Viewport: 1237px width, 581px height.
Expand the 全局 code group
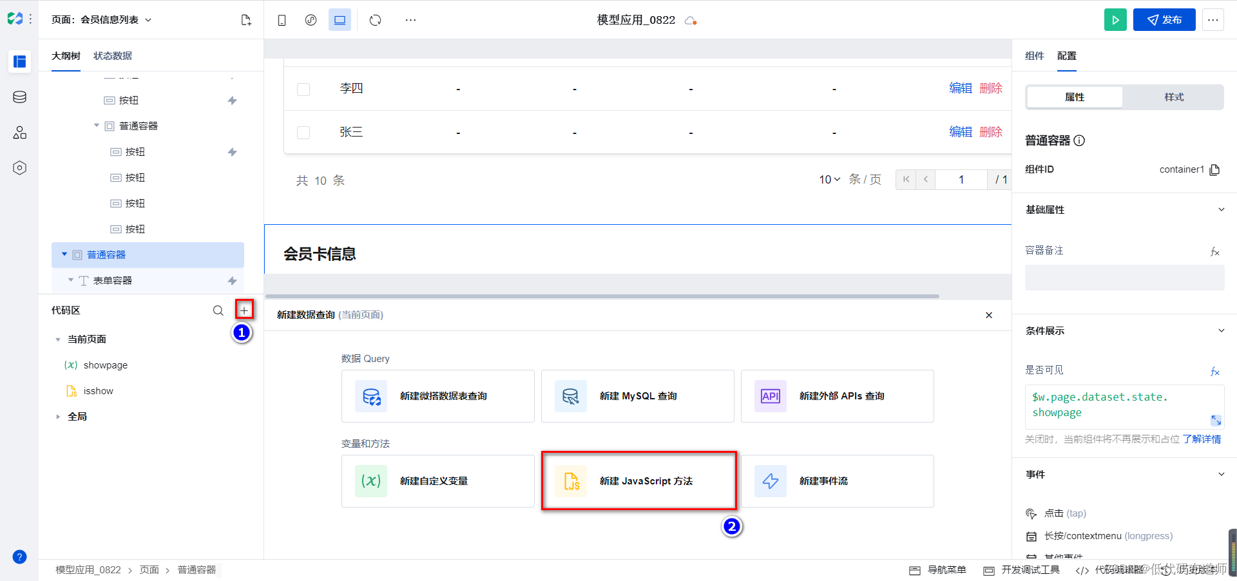[58, 417]
